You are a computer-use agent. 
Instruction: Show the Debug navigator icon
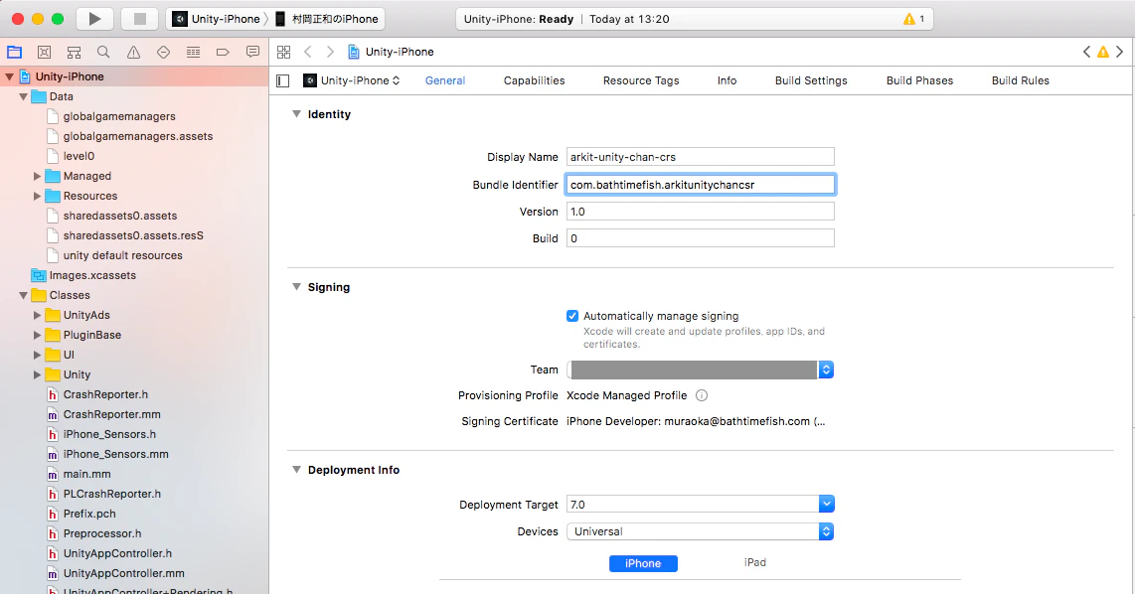click(x=193, y=52)
